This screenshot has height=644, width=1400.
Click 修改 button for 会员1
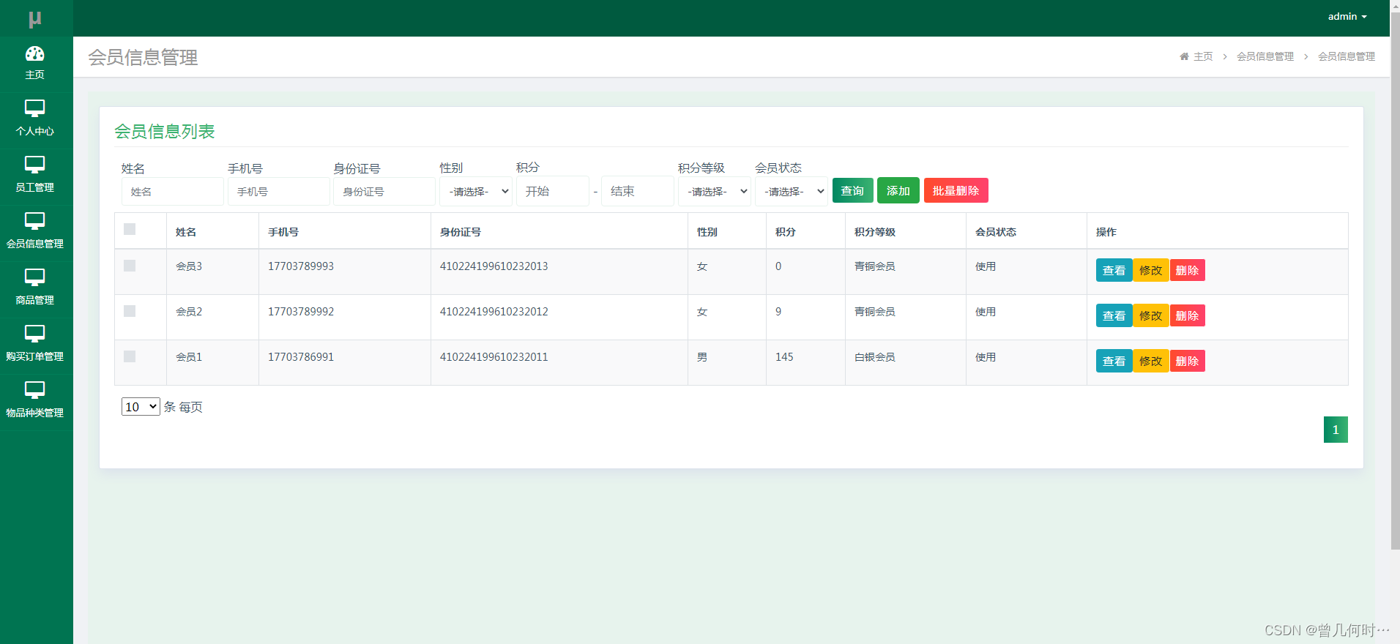pyautogui.click(x=1150, y=361)
